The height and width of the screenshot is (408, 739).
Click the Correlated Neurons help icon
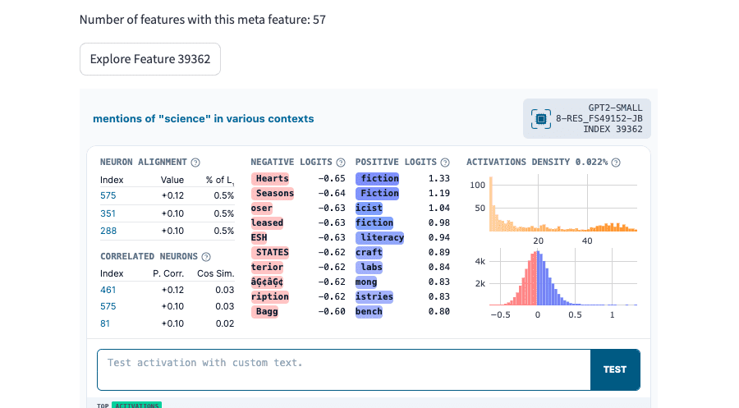pyautogui.click(x=206, y=257)
